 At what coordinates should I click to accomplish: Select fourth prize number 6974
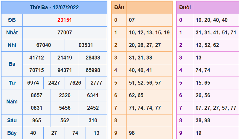pos(33,83)
